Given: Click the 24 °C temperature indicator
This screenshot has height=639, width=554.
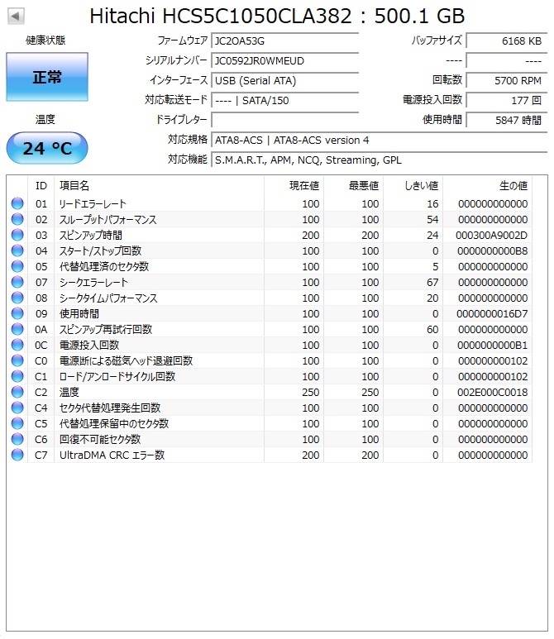Looking at the screenshot, I should pyautogui.click(x=47, y=148).
